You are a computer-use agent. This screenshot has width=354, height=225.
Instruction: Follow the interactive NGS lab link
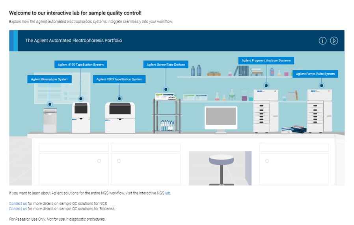[x=168, y=193]
